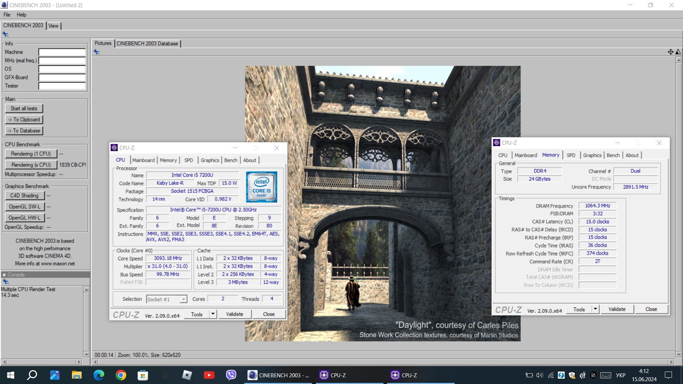The image size is (683, 384).
Task: Click the To Database button
Action: (x=24, y=130)
